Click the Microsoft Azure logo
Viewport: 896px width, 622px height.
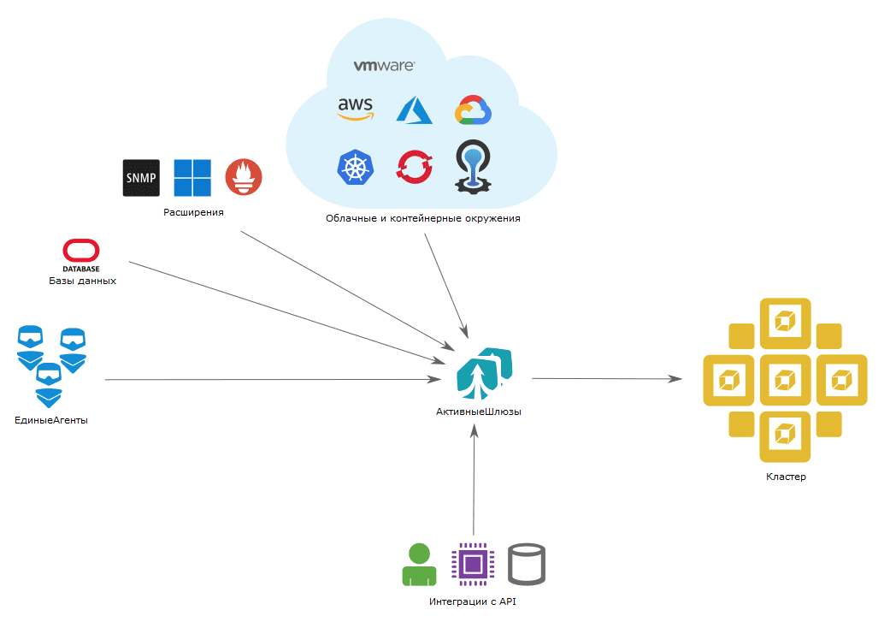coord(414,110)
